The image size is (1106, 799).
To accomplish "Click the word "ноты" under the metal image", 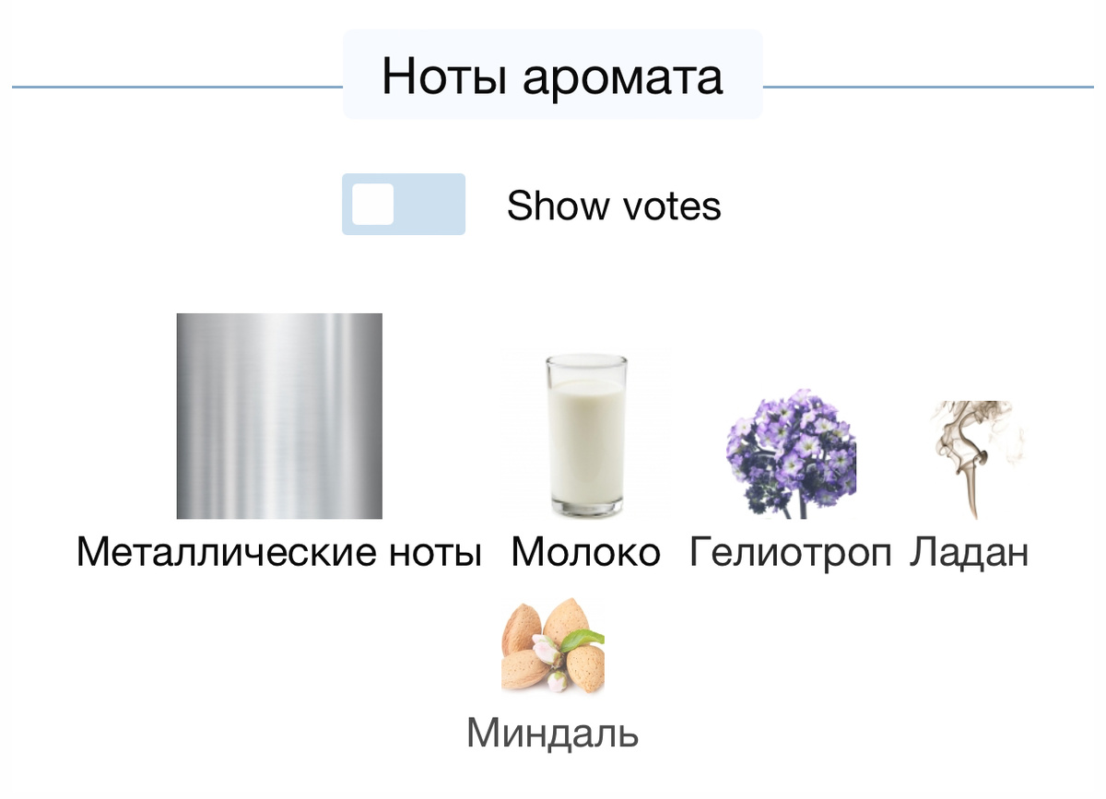I will point(432,553).
